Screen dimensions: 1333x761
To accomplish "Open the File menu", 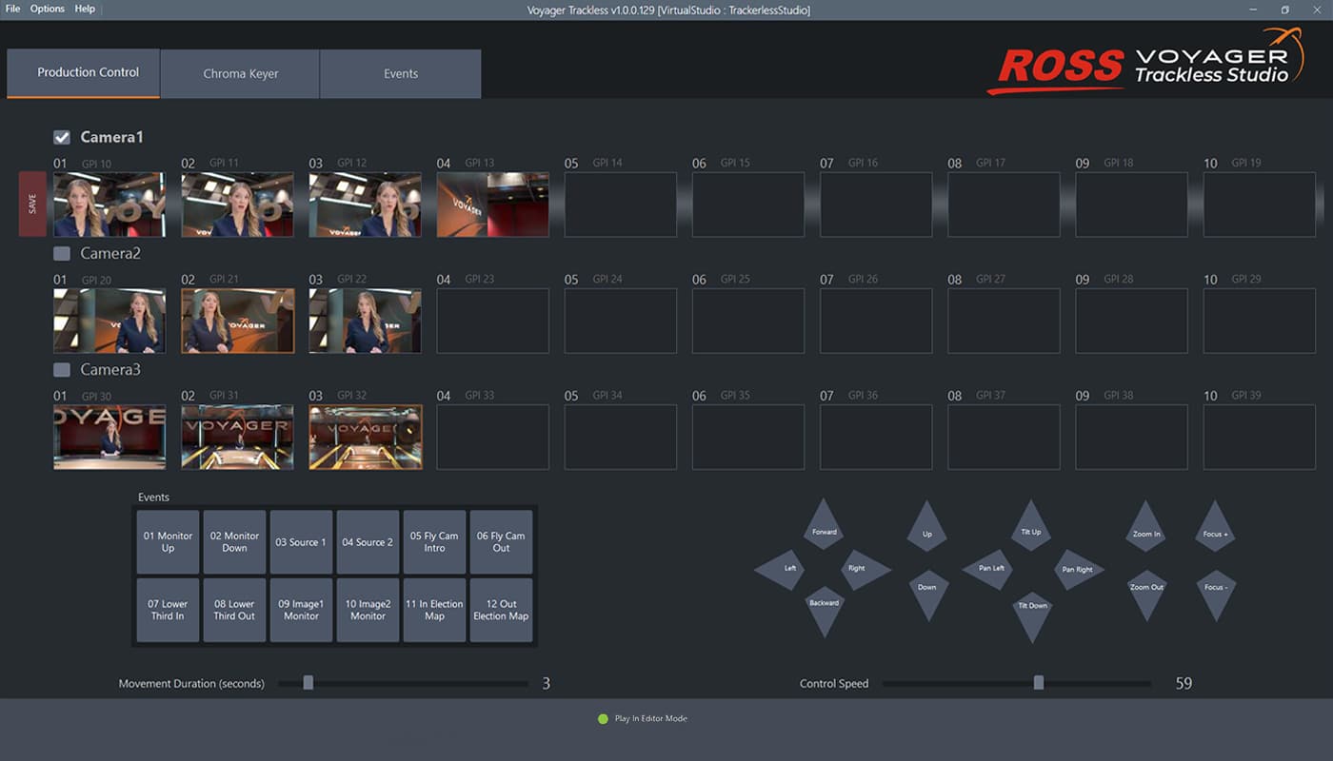I will (12, 9).
